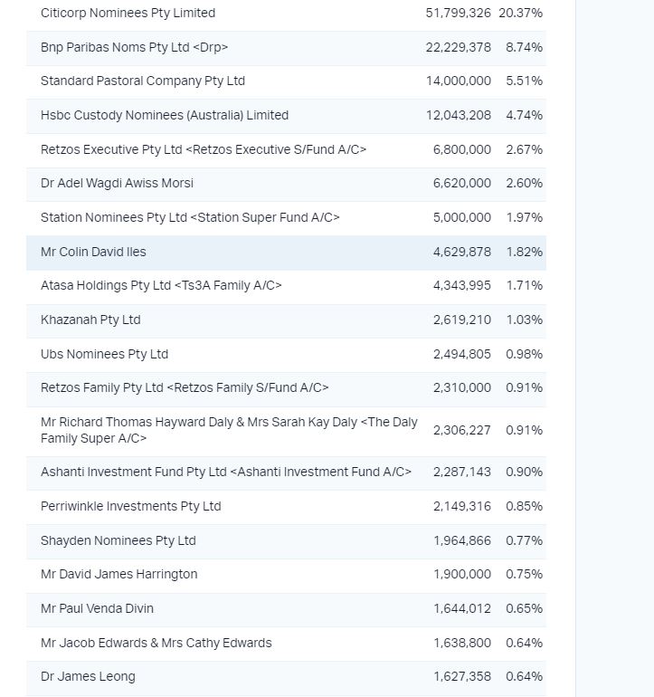The width and height of the screenshot is (654, 697).
Task: Click the highlighted Mr Colin David Iles row
Action: (286, 252)
